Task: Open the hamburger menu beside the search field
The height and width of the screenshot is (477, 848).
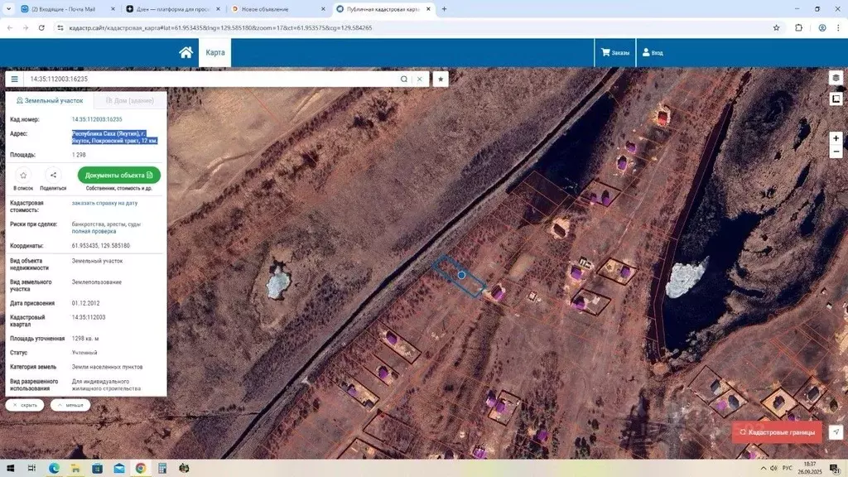Action: [14, 79]
